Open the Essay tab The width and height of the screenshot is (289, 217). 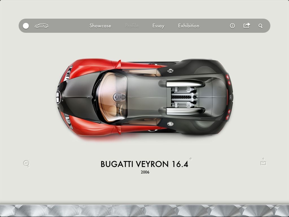pos(158,26)
